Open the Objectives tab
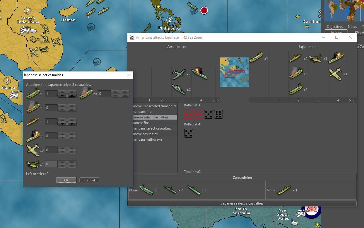Screen dimensions: 364x228 (334, 27)
